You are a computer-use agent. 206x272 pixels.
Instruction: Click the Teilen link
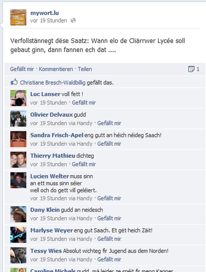click(x=85, y=69)
